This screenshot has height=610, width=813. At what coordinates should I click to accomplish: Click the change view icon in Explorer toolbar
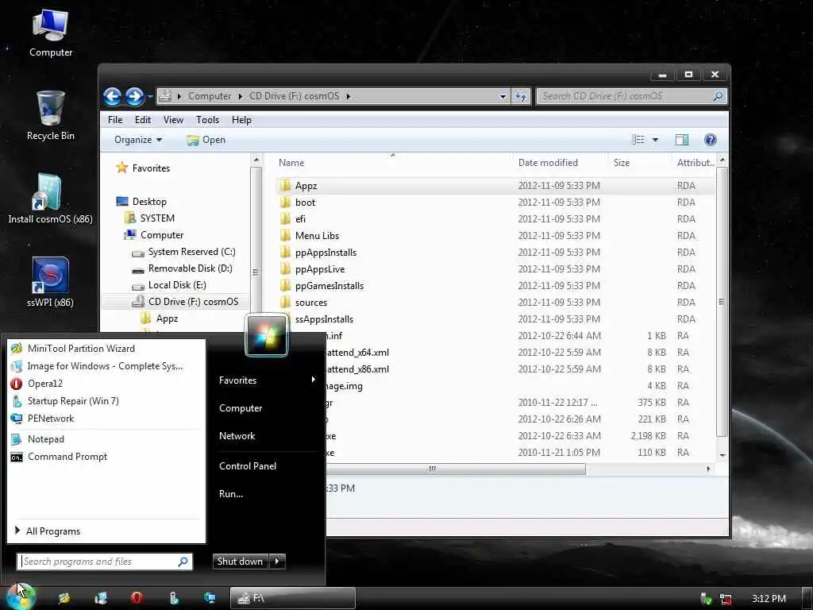[638, 140]
